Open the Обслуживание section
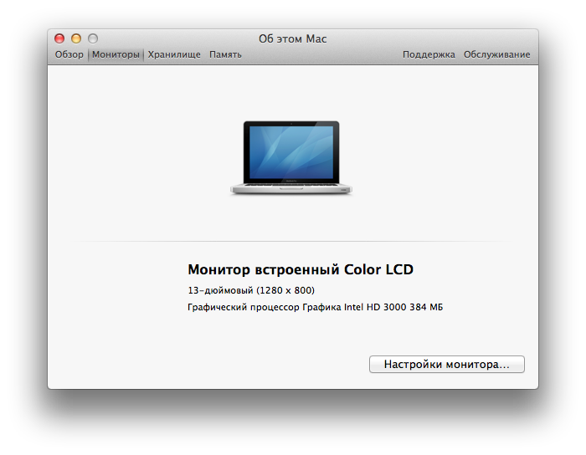586x455 pixels. [x=496, y=54]
